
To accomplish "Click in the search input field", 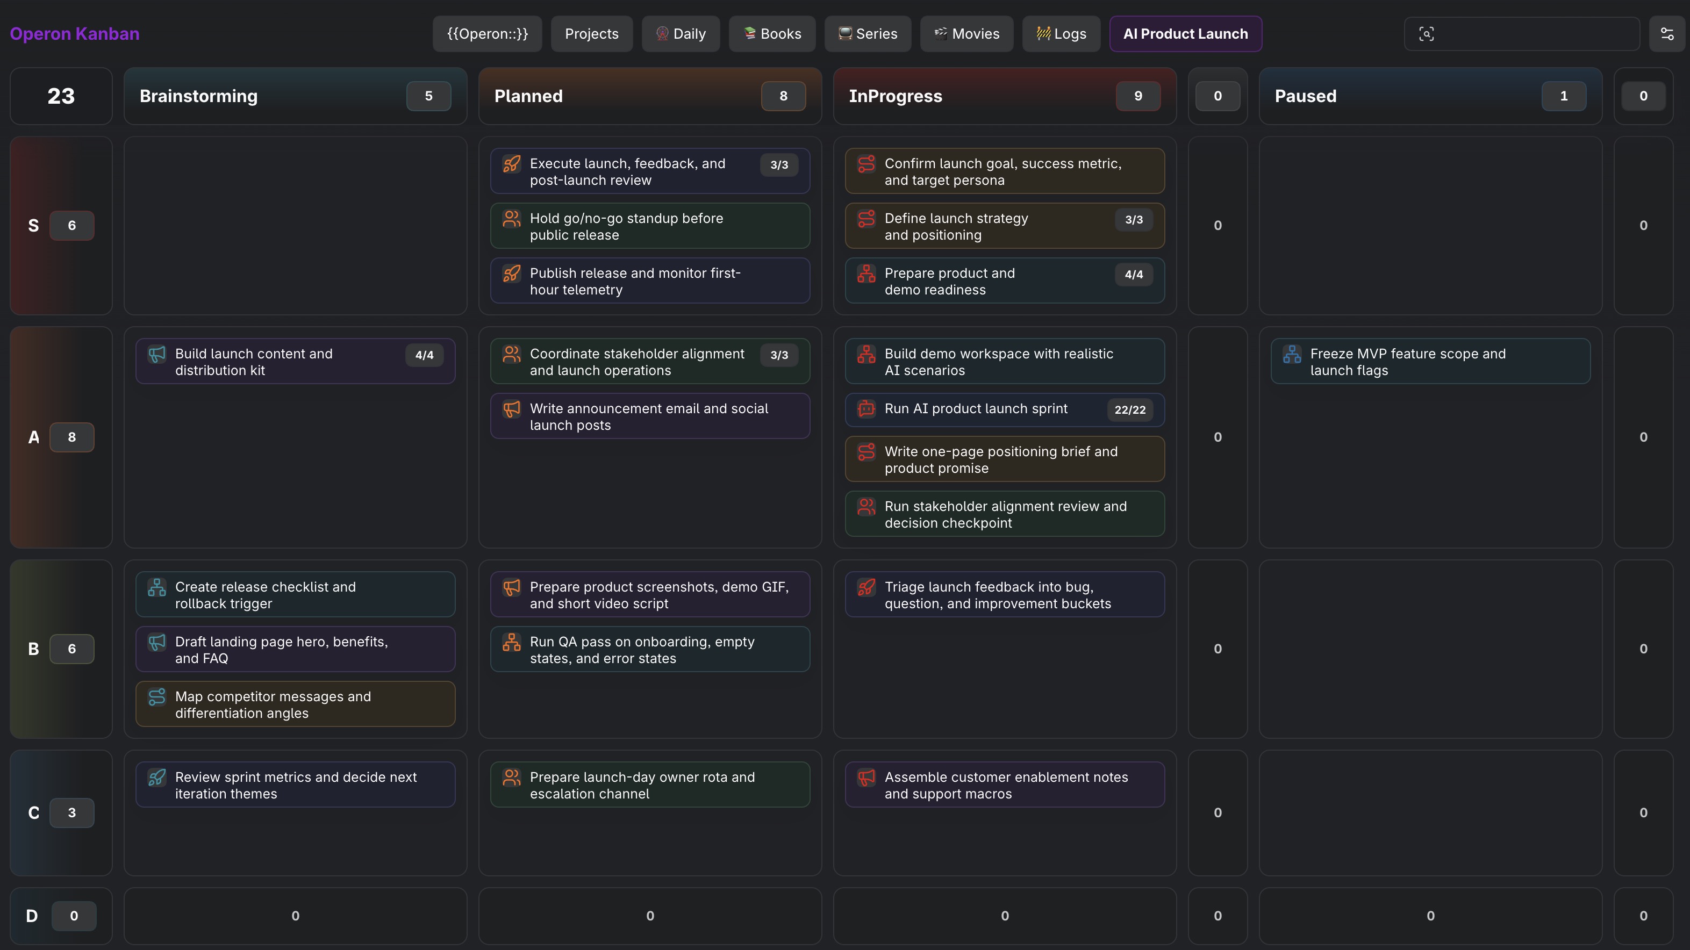I will pyautogui.click(x=1522, y=34).
